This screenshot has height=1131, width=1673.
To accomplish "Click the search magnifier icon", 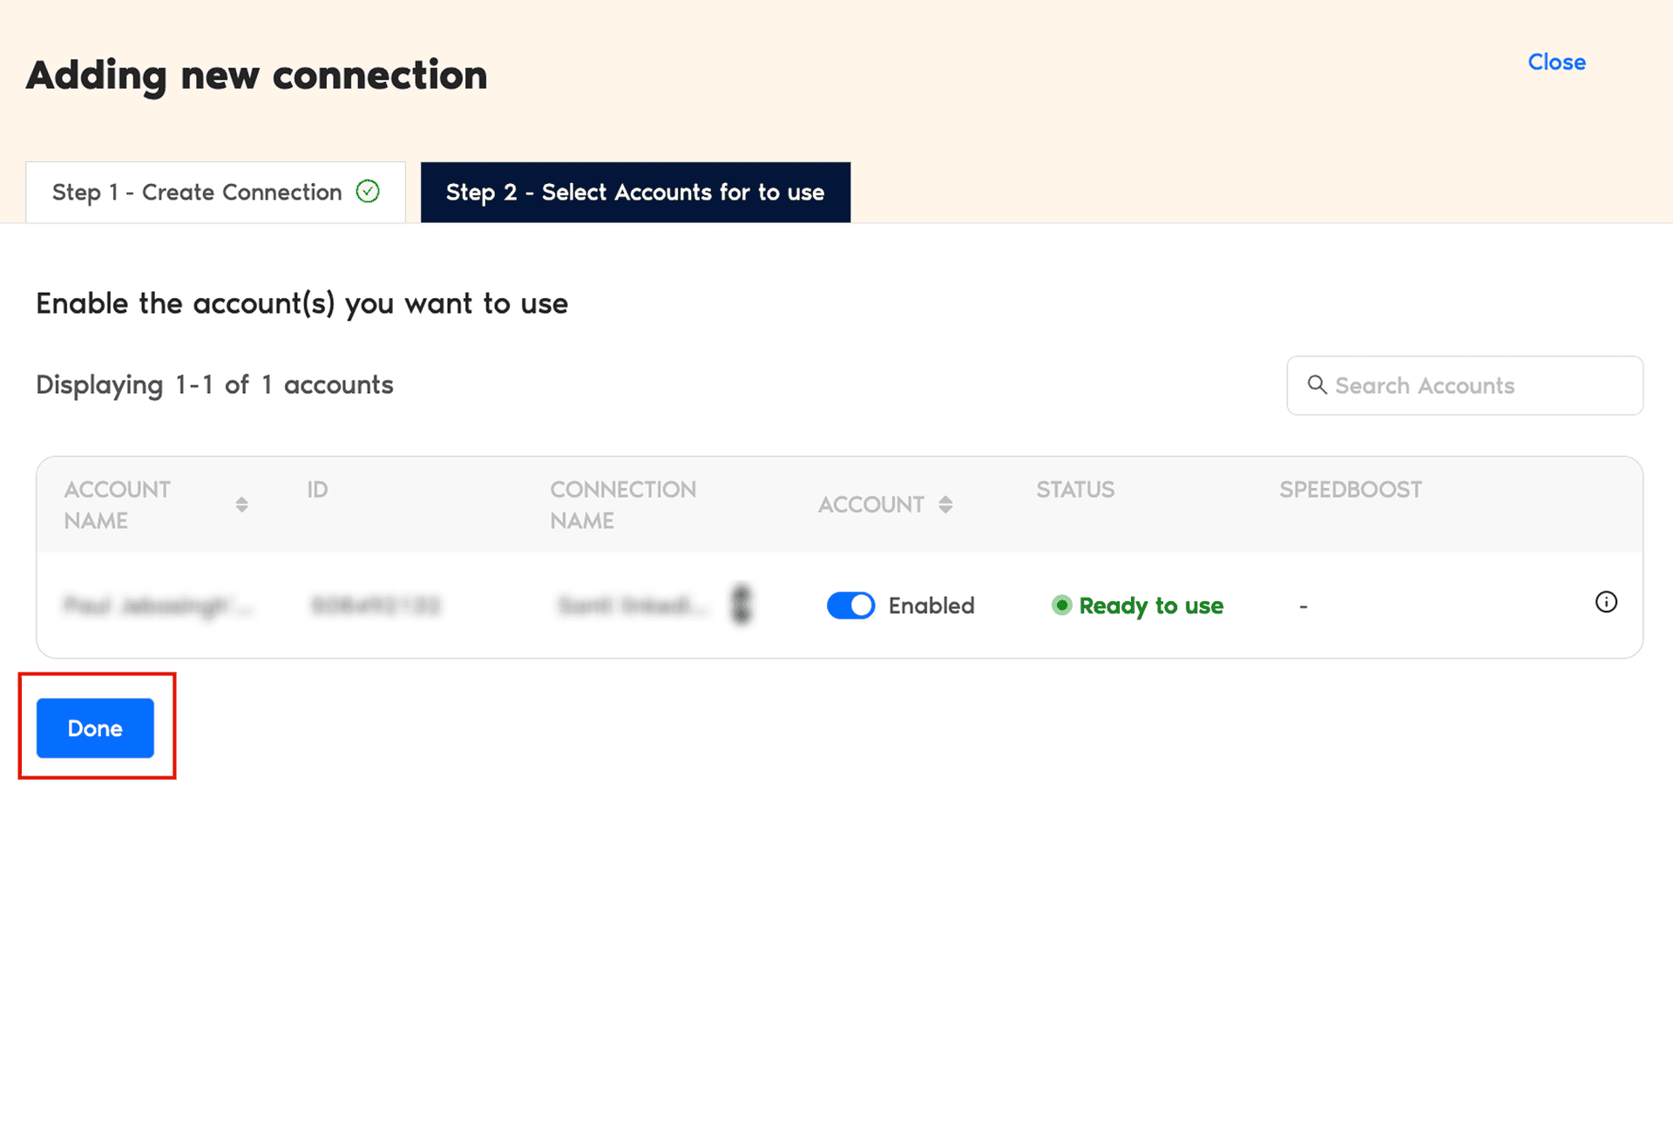I will 1317,385.
